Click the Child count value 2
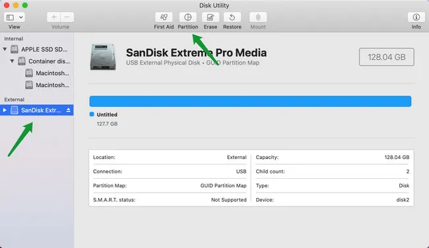Image resolution: width=429 pixels, height=248 pixels. [x=408, y=171]
